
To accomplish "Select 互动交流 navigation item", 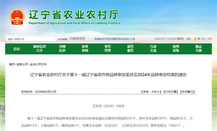I will [153, 49].
